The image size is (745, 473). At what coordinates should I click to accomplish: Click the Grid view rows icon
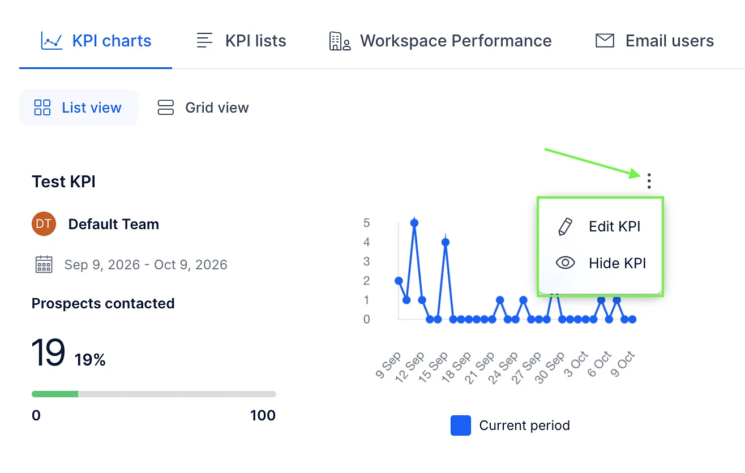(165, 107)
